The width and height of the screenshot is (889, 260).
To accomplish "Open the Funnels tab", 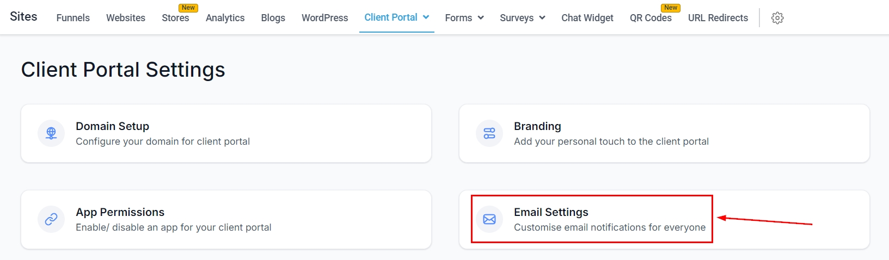I will tap(73, 18).
